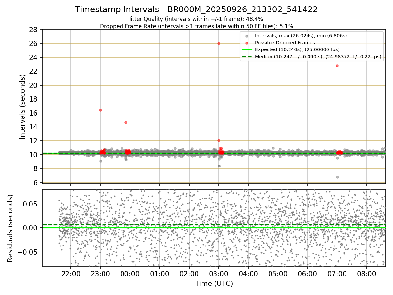This screenshot has height=295, width=393.
Task: Click the 'Residuals (seconds)' y-axis label
Action: (x=10, y=228)
